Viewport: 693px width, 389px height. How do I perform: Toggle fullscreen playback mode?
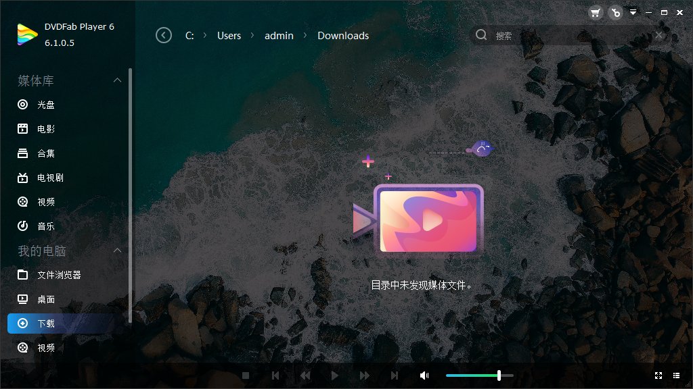[x=658, y=375]
